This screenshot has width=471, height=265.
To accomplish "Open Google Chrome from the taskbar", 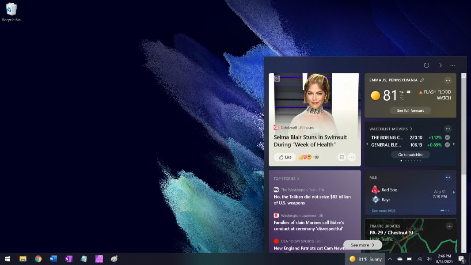I will coord(38,259).
